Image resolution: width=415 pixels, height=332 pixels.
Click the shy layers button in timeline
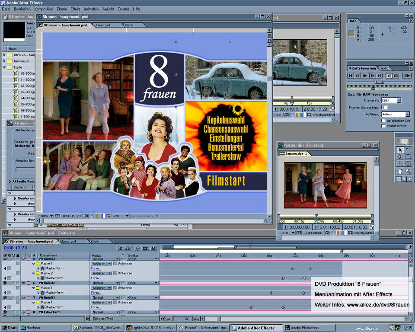point(137,248)
